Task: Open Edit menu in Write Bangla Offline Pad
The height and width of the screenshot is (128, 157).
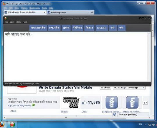Action: tap(12, 22)
